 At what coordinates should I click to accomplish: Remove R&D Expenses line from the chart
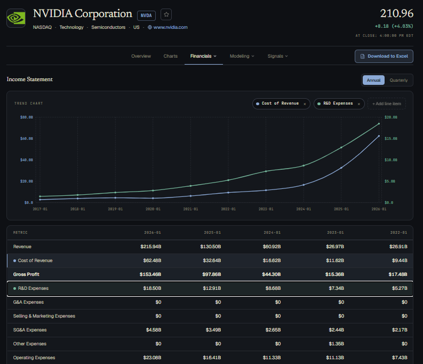(x=359, y=104)
